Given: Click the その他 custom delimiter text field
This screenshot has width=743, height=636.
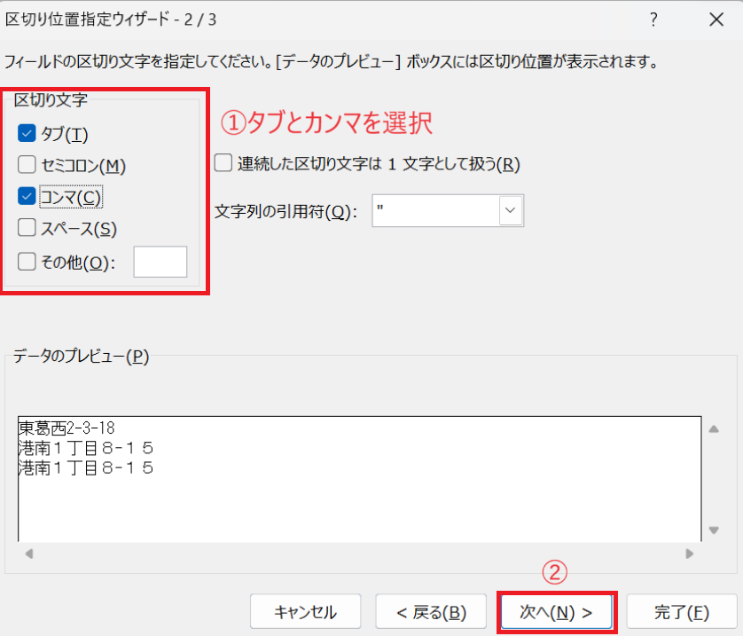Looking at the screenshot, I should click(x=160, y=262).
